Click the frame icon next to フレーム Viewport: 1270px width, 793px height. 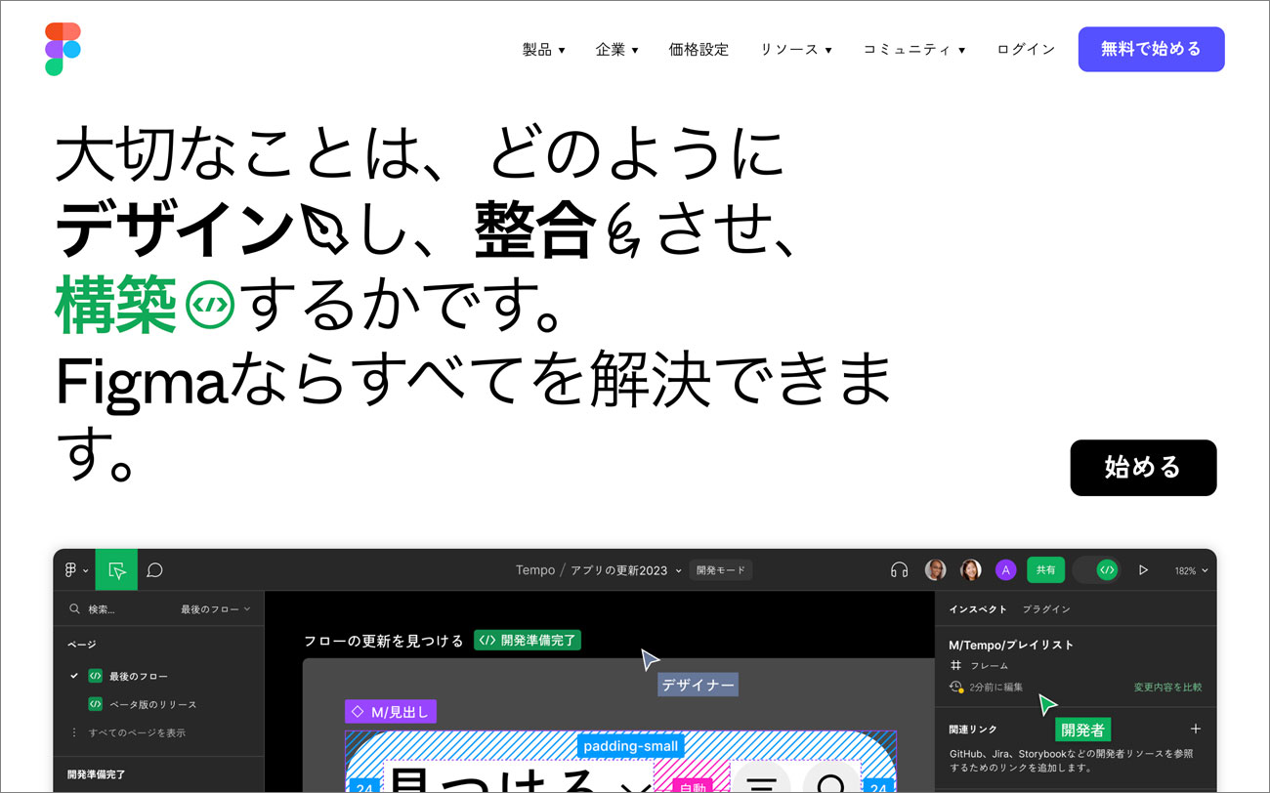[x=956, y=665]
